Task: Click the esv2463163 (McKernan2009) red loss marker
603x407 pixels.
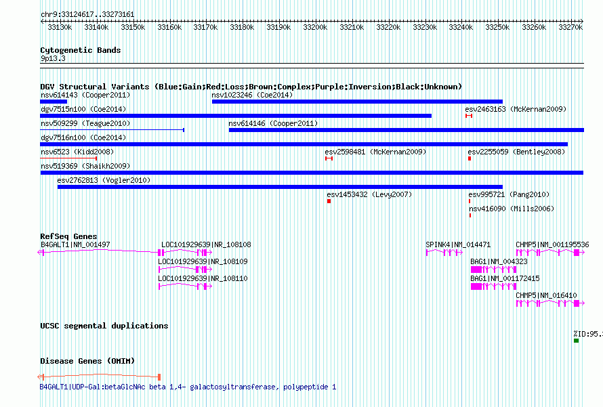Action: point(469,116)
